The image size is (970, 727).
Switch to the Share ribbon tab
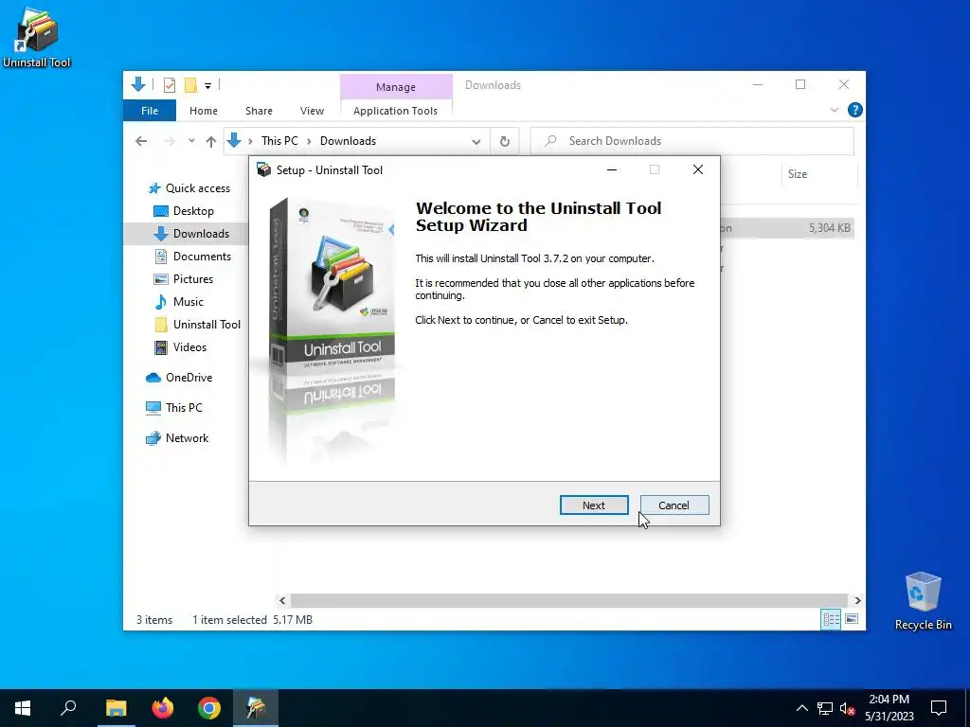(x=259, y=111)
